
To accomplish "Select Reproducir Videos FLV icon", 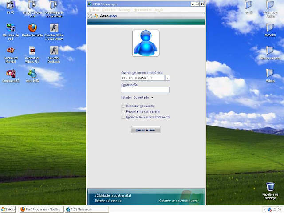I will [32, 55].
